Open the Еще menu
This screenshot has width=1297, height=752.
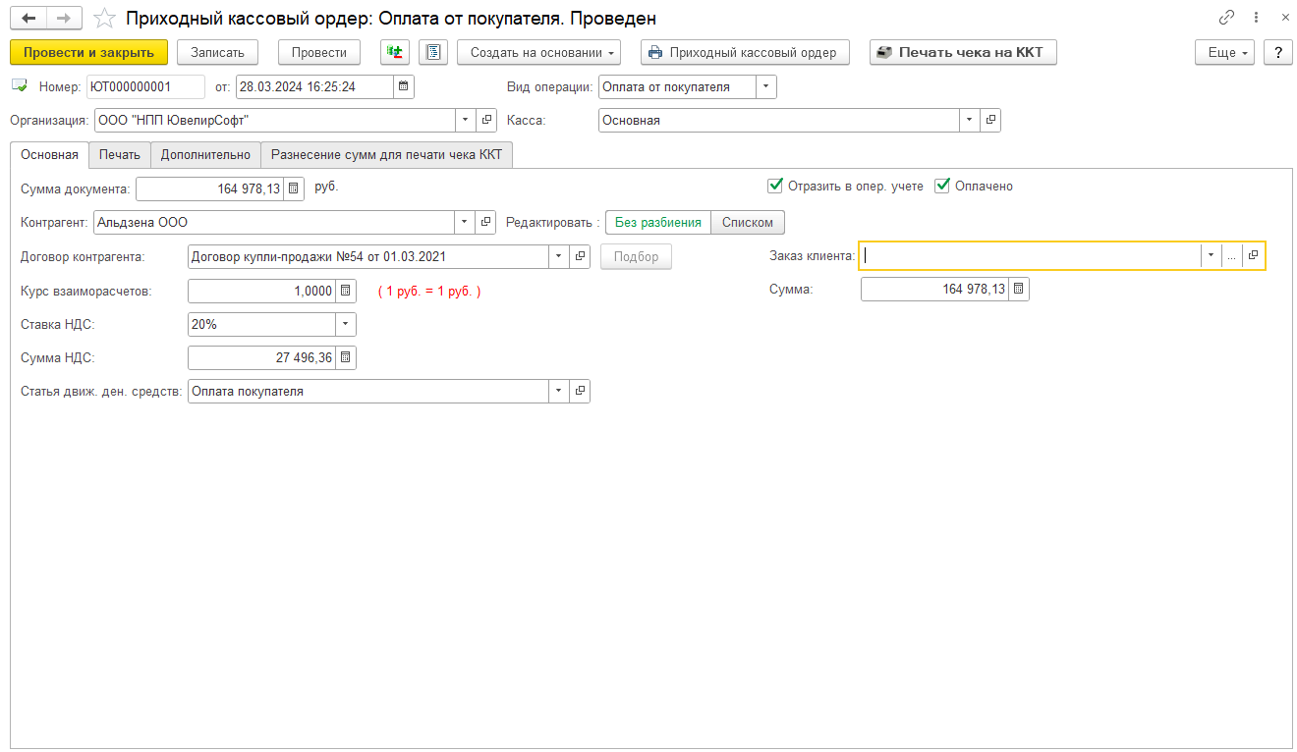1225,52
